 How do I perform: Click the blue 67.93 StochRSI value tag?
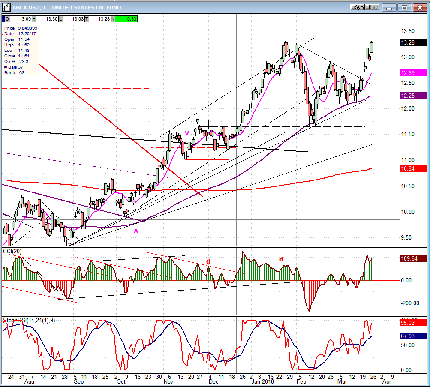pos(413,336)
